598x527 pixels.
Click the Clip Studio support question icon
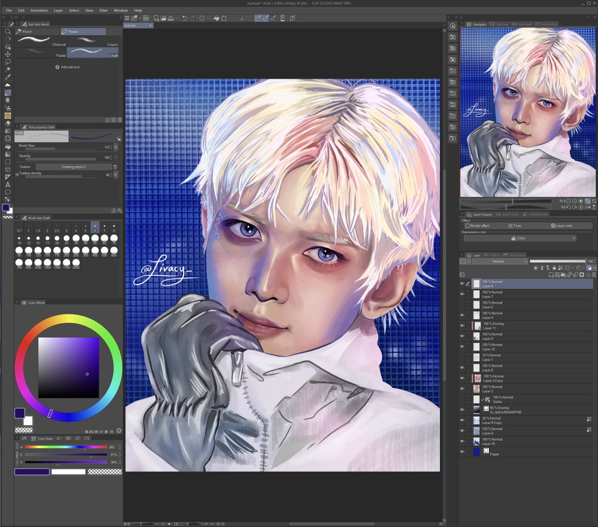click(x=293, y=18)
